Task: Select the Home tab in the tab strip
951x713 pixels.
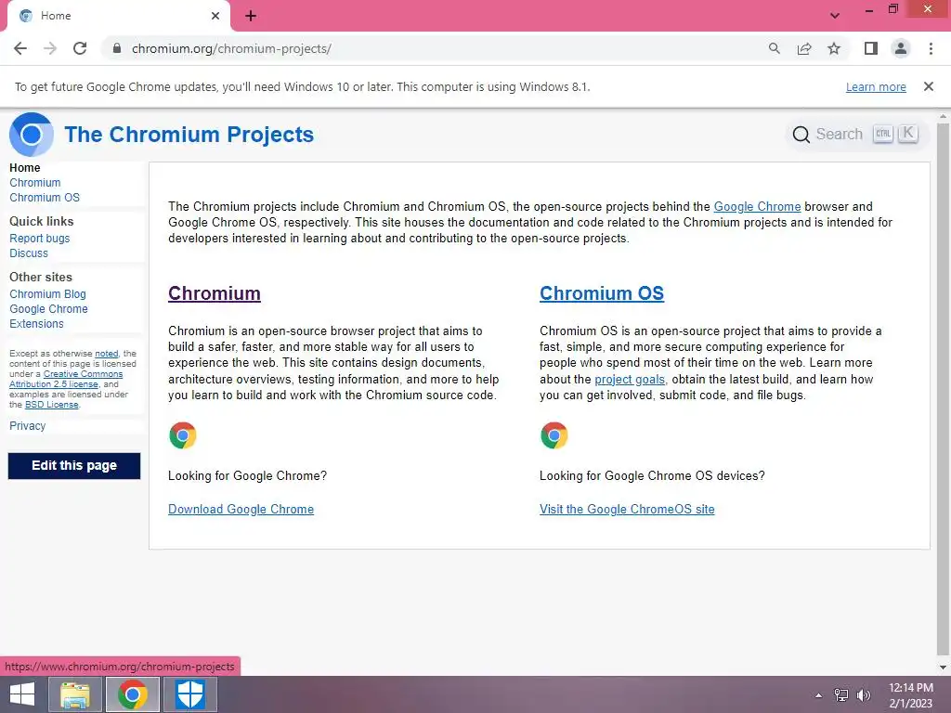Action: 118,16
